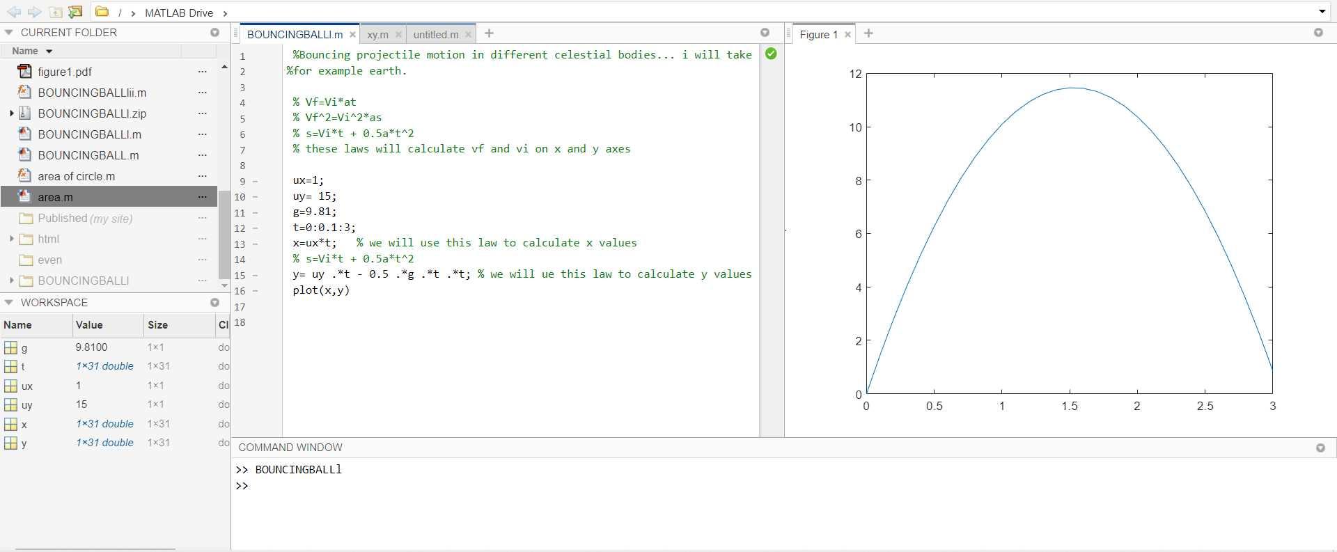Open options for BOUNCINGBALL.m
This screenshot has width=1337, height=552.
click(x=202, y=155)
